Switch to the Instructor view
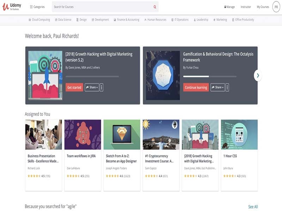 click(x=246, y=7)
